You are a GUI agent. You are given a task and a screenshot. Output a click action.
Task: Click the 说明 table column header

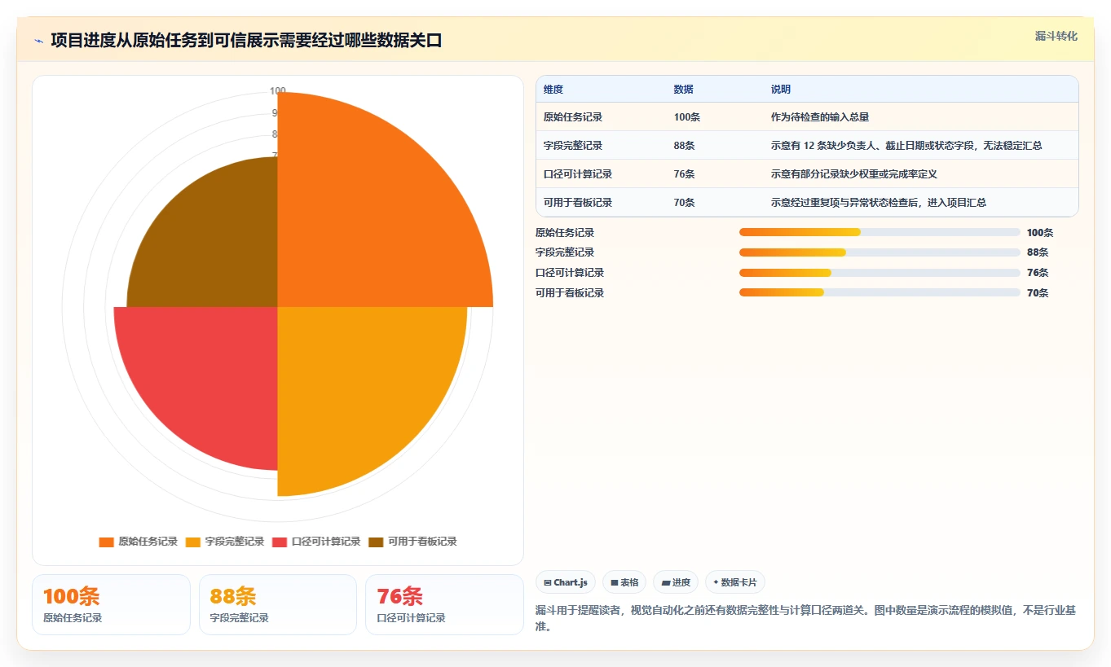(x=781, y=90)
